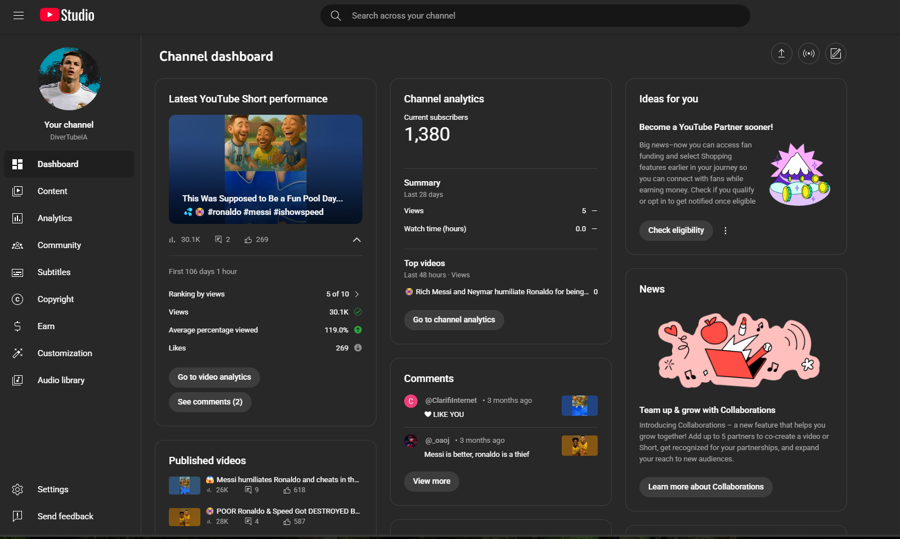
Task: Click the Copyright icon in sidebar
Action: [x=17, y=299]
